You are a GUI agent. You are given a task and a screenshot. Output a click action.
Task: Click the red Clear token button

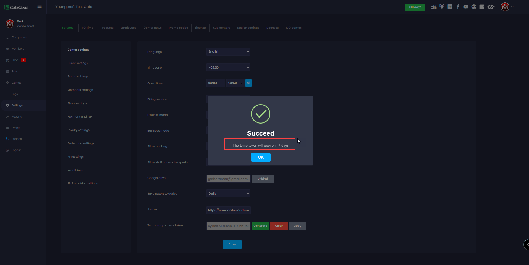coord(279,226)
